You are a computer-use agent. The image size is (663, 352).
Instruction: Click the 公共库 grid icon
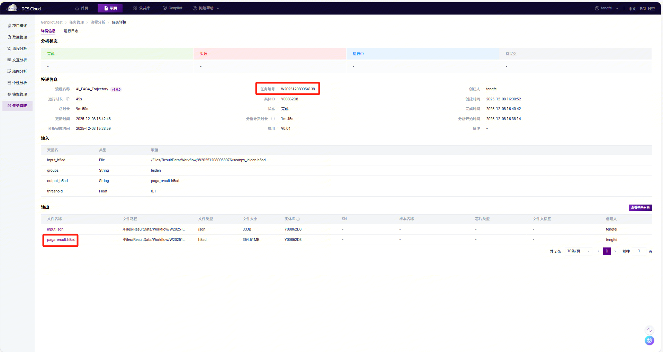[135, 8]
